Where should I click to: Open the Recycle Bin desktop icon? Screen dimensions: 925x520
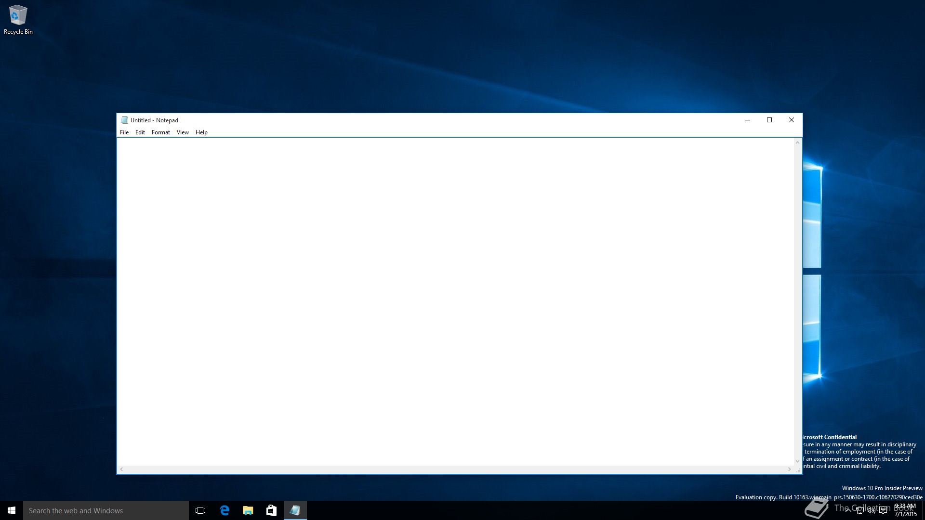coord(18,19)
